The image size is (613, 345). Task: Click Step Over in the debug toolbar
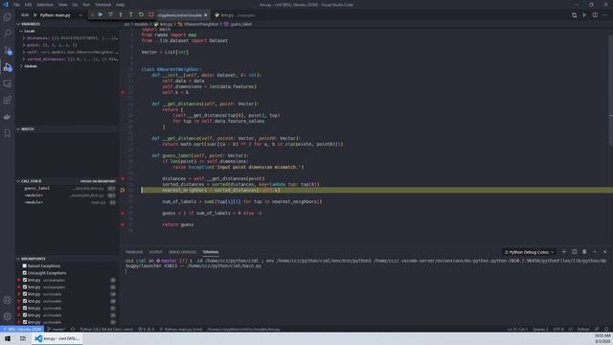[x=111, y=15]
